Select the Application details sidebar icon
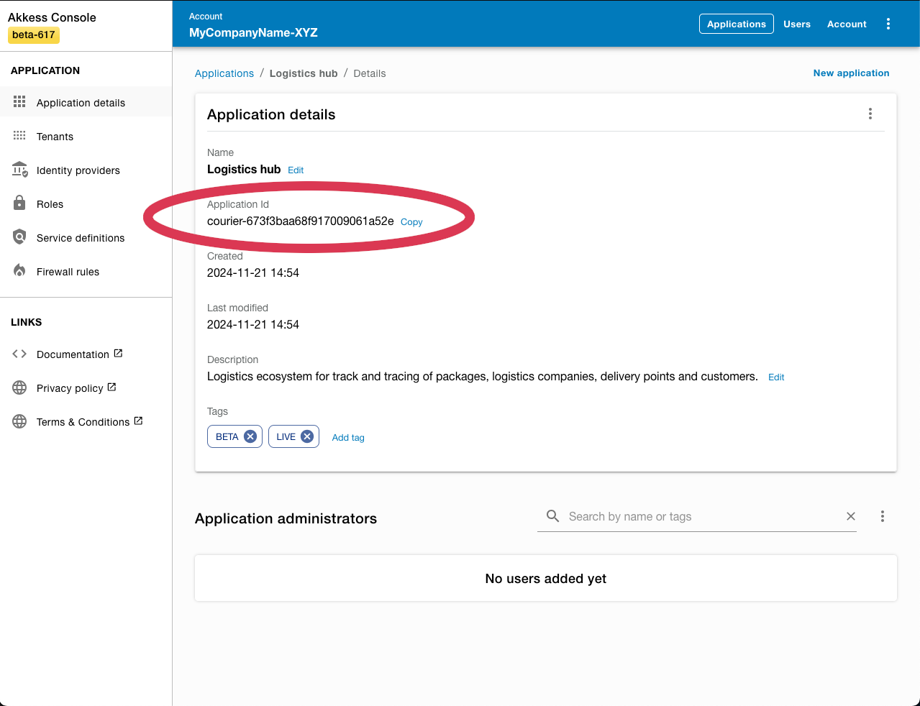 pos(19,101)
